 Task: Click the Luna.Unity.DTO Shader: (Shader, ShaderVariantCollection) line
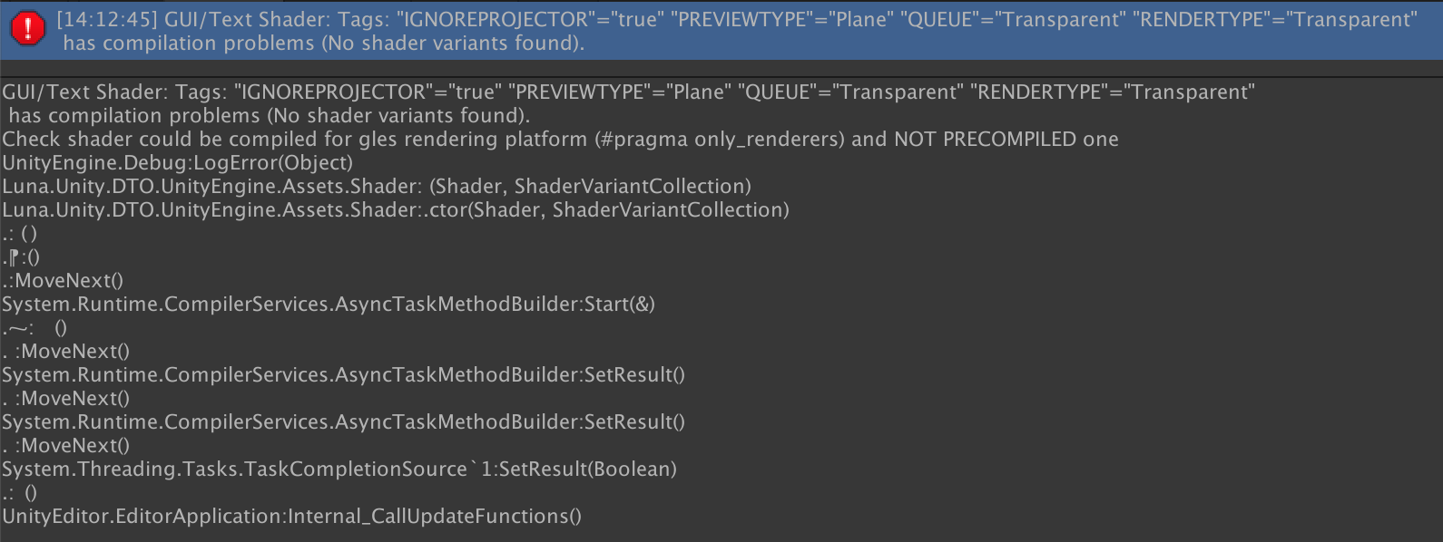[x=377, y=186]
